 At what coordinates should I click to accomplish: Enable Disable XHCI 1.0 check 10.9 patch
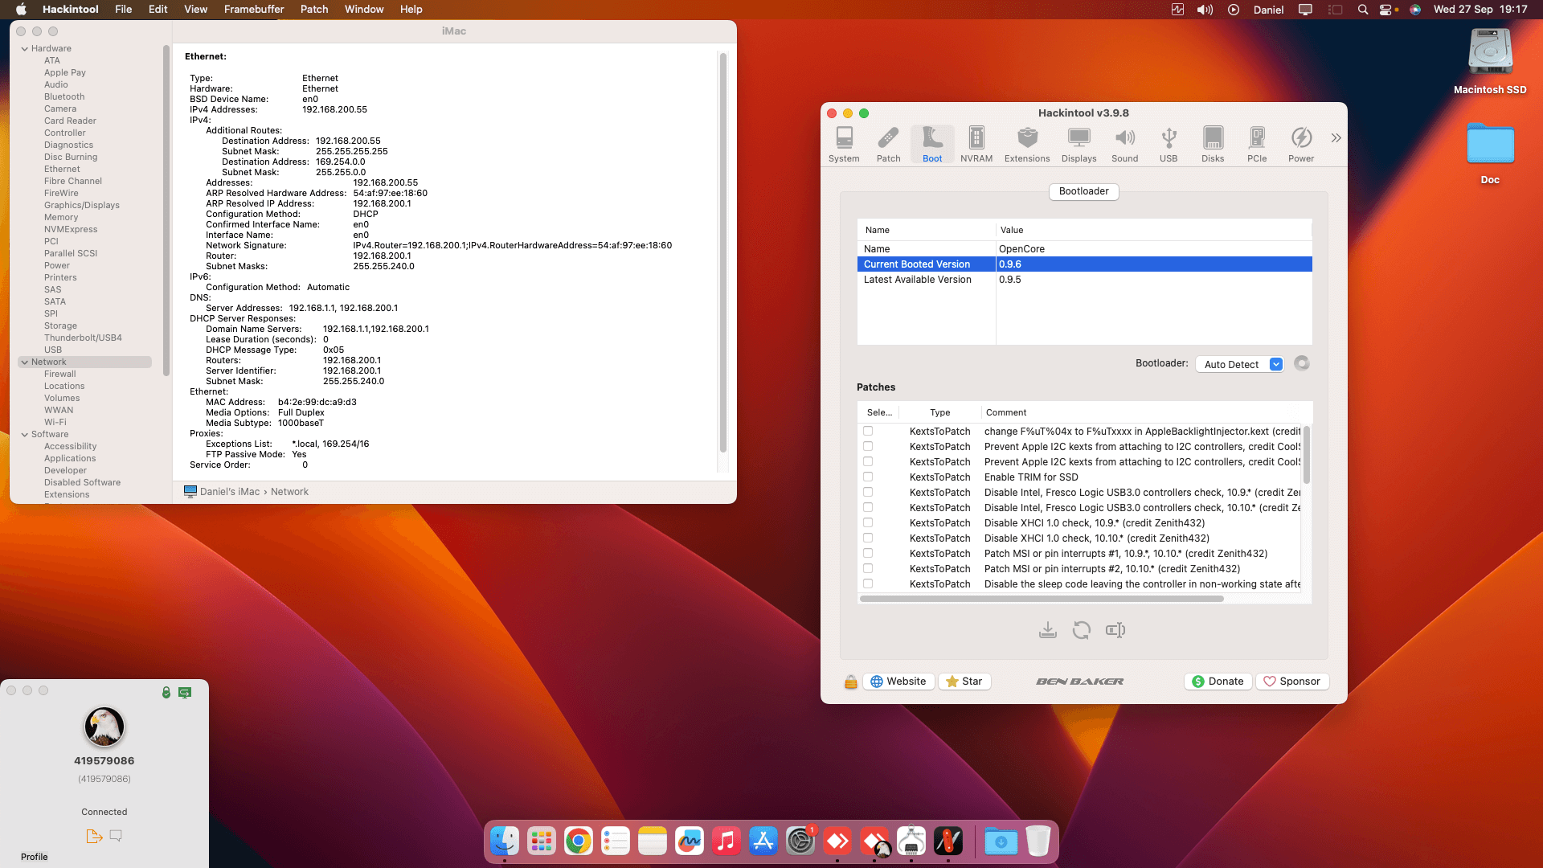tap(868, 523)
